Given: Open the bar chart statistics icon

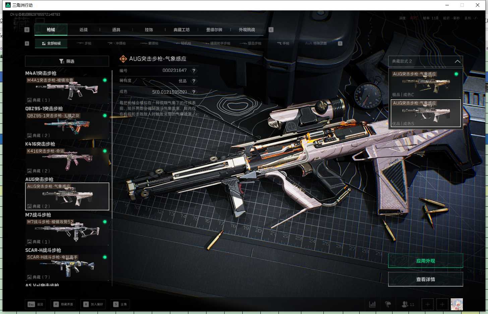Looking at the screenshot, I should click(372, 304).
